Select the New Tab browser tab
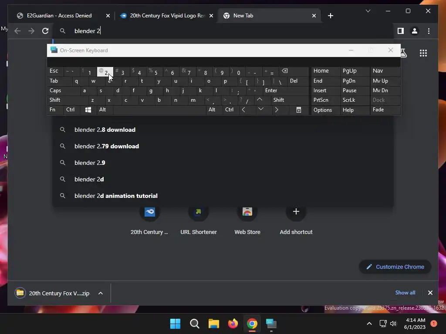Image resolution: width=446 pixels, height=334 pixels. pos(269,16)
